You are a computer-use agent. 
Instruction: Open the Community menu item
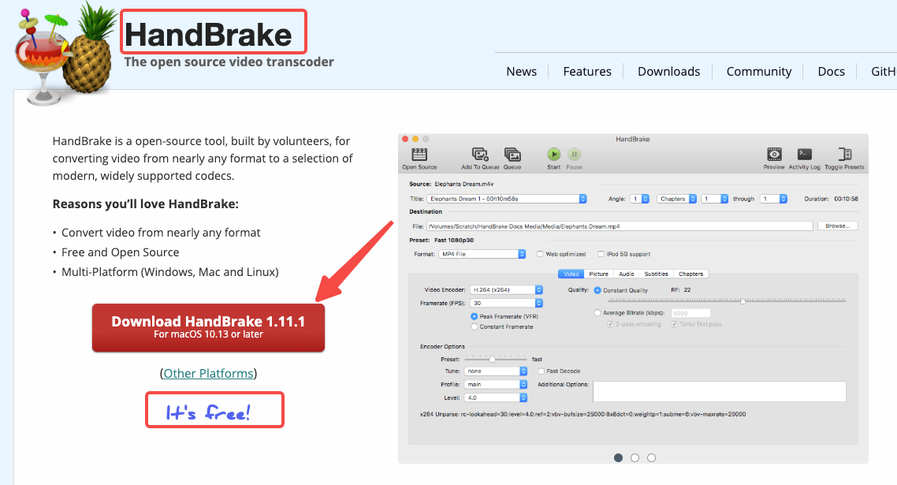coord(758,72)
